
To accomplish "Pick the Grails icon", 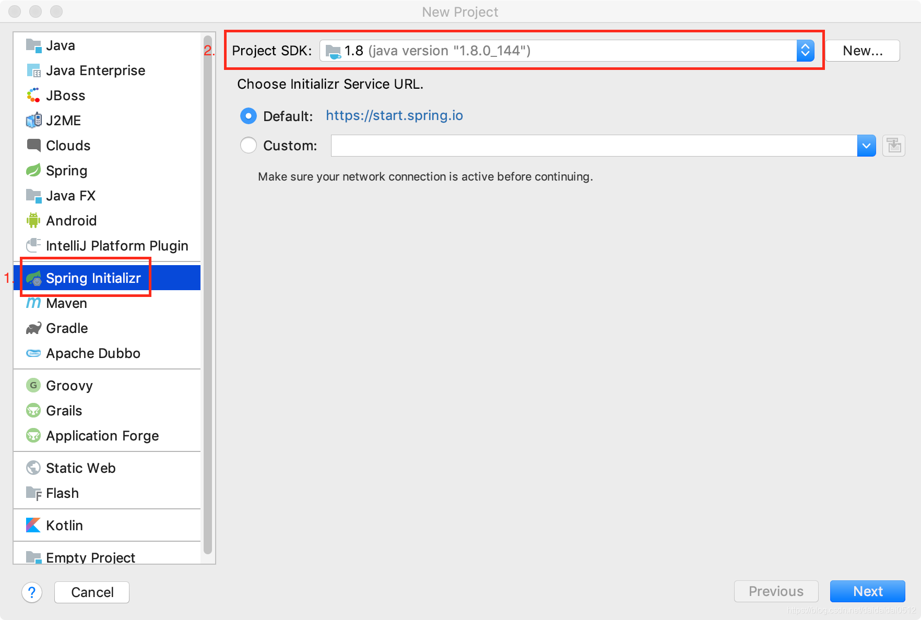I will pos(33,410).
